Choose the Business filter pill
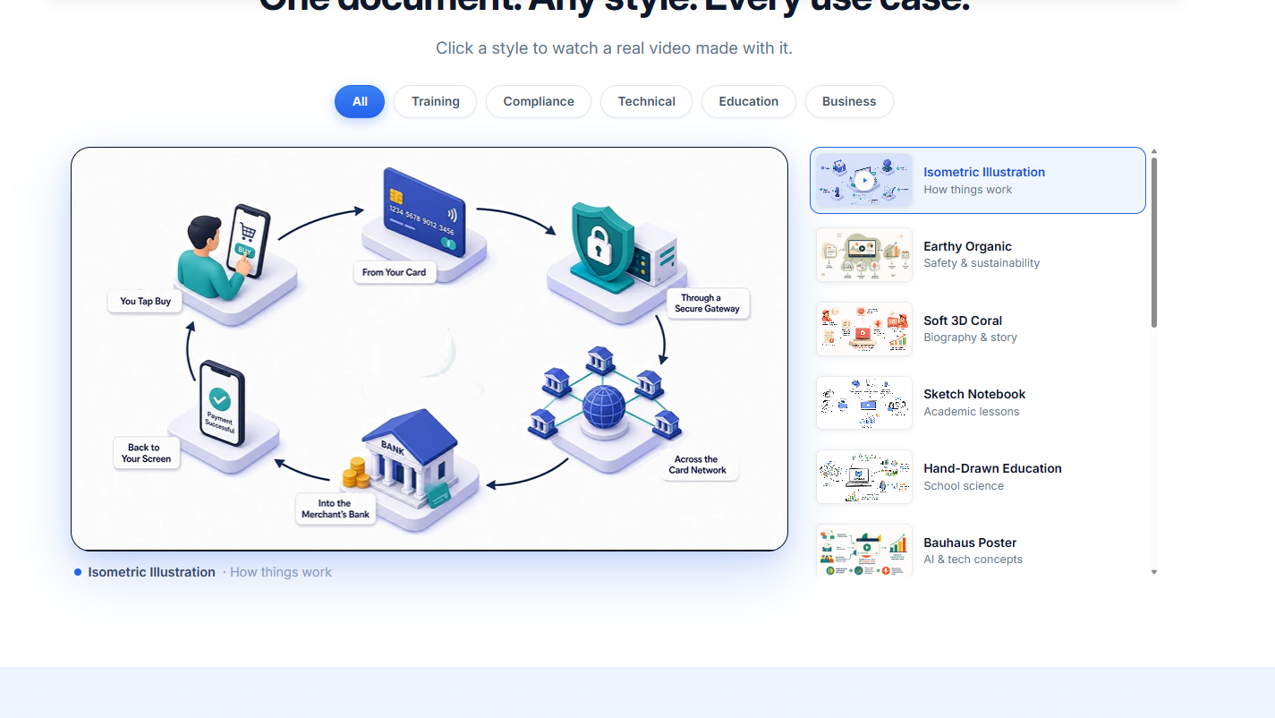The width and height of the screenshot is (1275, 718). tap(849, 102)
